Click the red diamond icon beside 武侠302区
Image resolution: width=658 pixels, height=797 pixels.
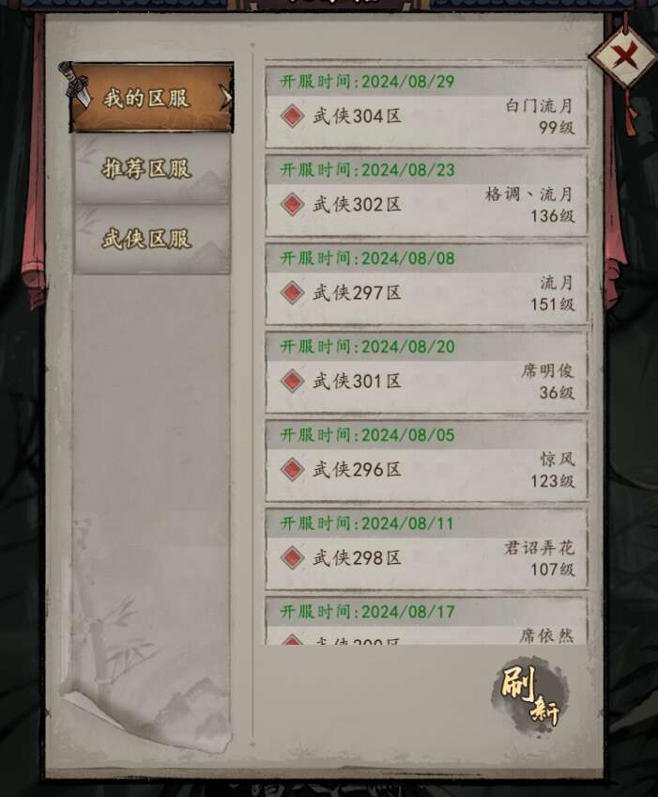coord(293,204)
